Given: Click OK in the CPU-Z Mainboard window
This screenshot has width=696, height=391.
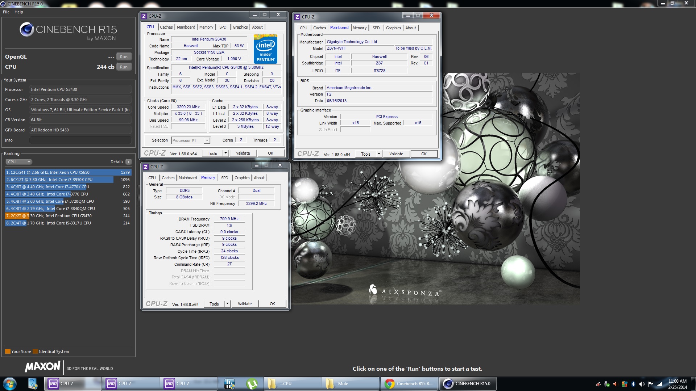Looking at the screenshot, I should [x=424, y=154].
